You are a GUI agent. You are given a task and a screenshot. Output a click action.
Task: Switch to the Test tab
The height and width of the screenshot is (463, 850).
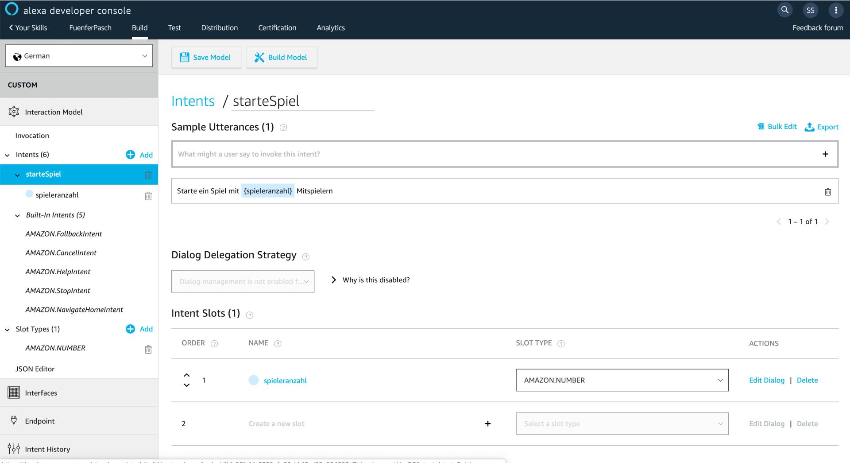(174, 27)
